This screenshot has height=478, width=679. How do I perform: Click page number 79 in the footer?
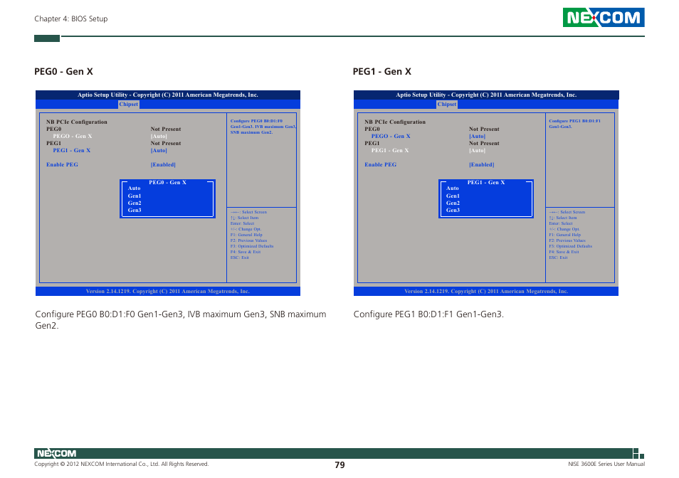pyautogui.click(x=340, y=465)
